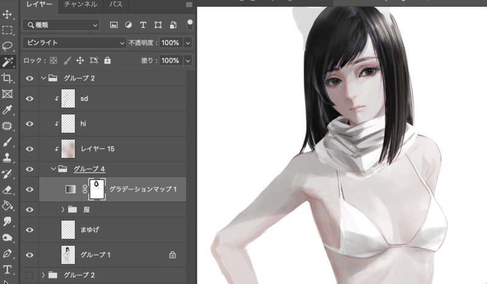This screenshot has width=487, height=284.
Task: Select the Type tool in toolbar
Action: pos(7,269)
